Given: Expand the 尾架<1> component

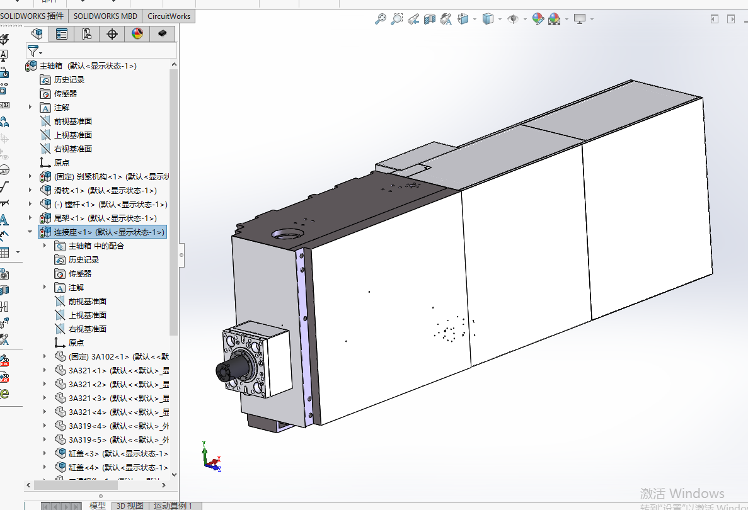Looking at the screenshot, I should coord(30,218).
